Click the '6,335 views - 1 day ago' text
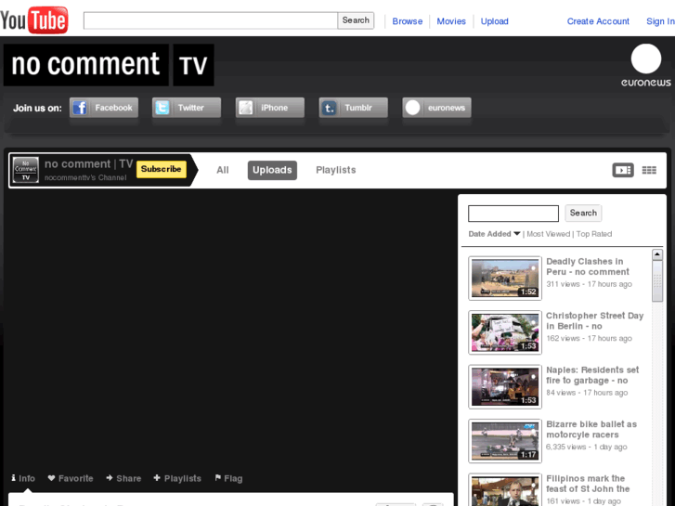This screenshot has height=506, width=675. pos(586,447)
